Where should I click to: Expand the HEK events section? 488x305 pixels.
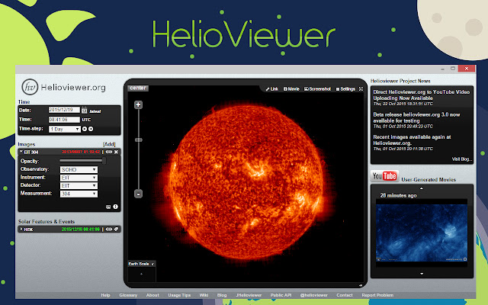(21, 229)
